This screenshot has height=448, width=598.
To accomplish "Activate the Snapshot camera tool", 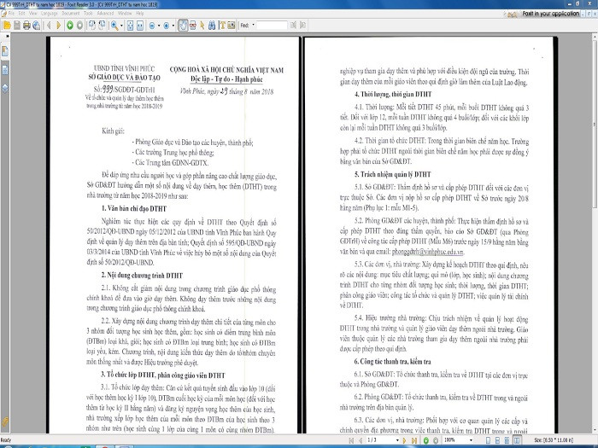I will click(202, 26).
